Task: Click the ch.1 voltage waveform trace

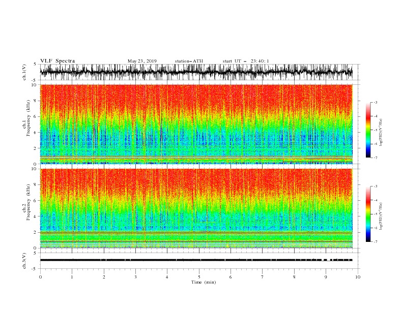Action: coord(196,72)
